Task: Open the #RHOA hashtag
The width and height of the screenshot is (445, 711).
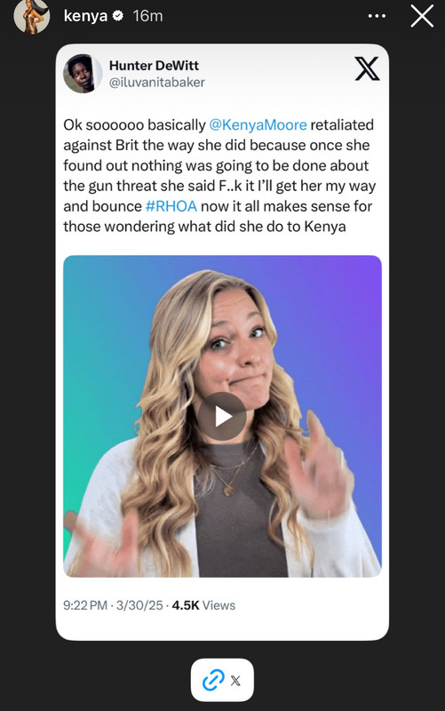Action: (171, 206)
